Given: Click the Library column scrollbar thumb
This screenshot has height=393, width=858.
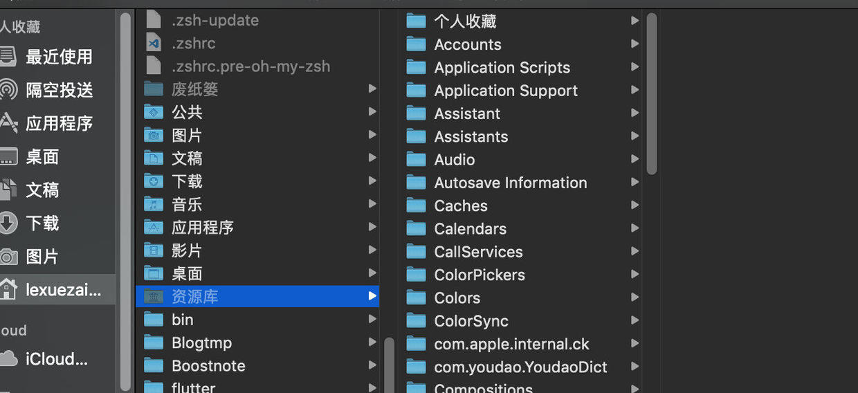Looking at the screenshot, I should coord(651,93).
